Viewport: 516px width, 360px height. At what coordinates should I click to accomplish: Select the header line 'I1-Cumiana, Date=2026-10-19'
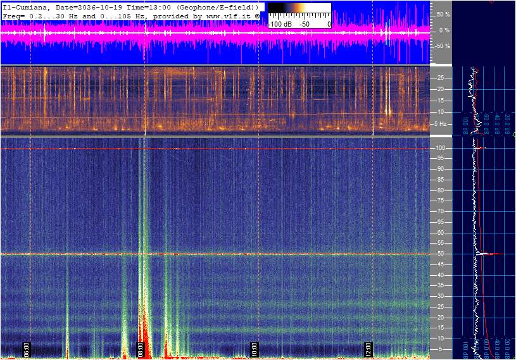63,7
